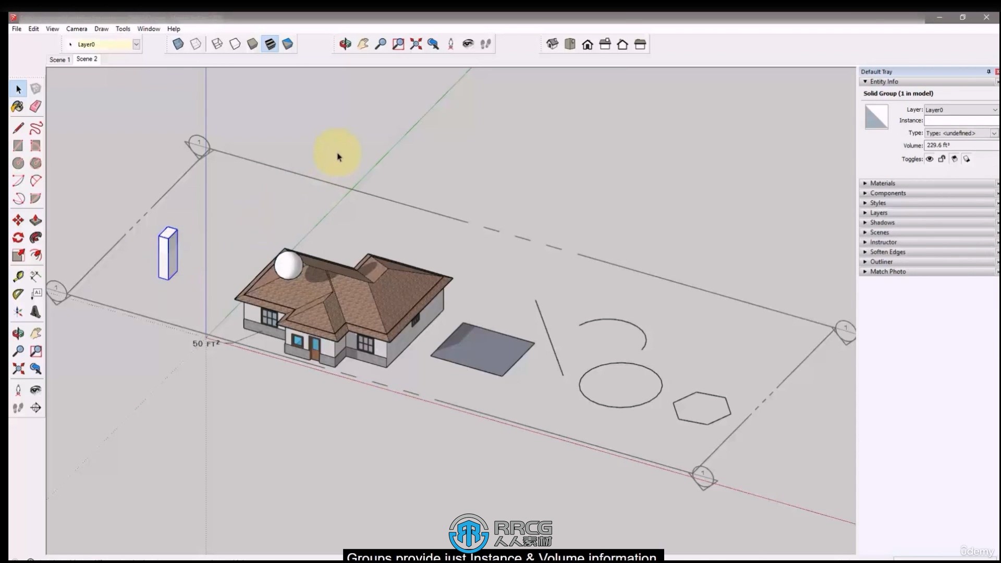The width and height of the screenshot is (1001, 563).
Task: Activate the Orbit/Rotate view tool
Action: [x=345, y=44]
